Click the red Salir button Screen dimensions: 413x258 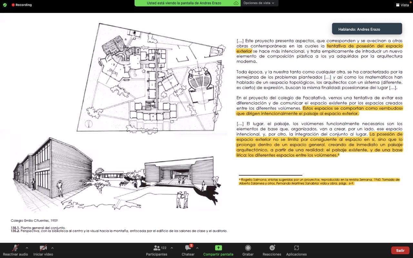[400, 250]
